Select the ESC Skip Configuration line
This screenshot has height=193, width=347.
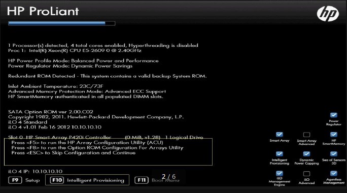point(74,153)
